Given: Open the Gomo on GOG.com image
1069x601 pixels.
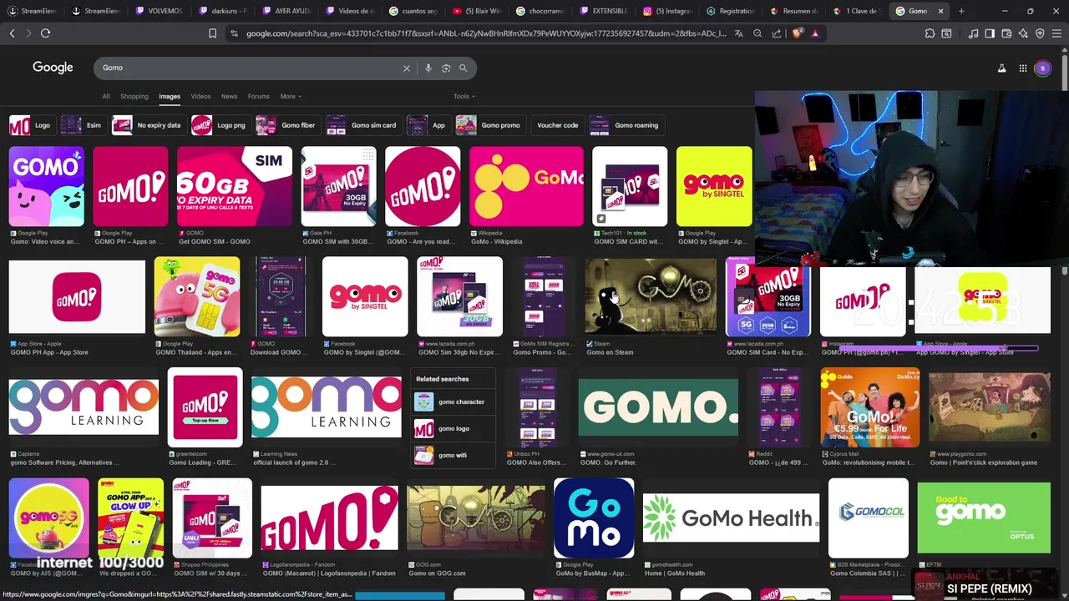Looking at the screenshot, I should (x=475, y=518).
